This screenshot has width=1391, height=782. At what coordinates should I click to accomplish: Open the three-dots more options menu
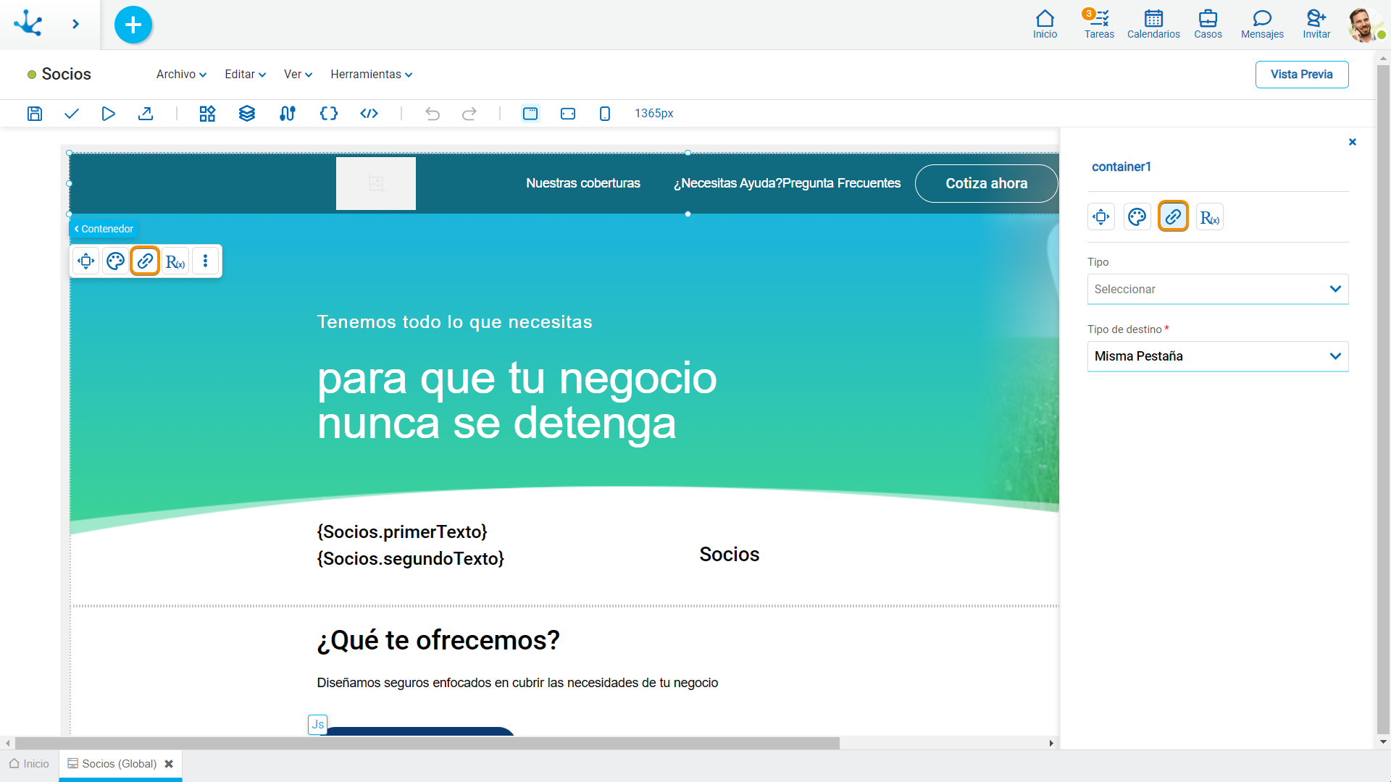206,261
